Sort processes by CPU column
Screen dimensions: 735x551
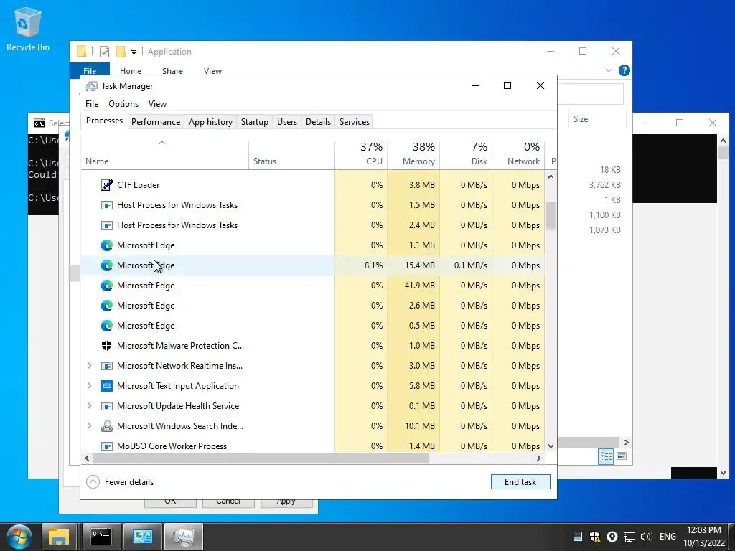pyautogui.click(x=361, y=155)
